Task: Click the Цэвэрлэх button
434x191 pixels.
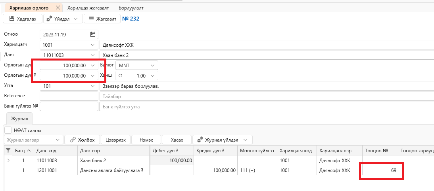Action: pos(116,140)
